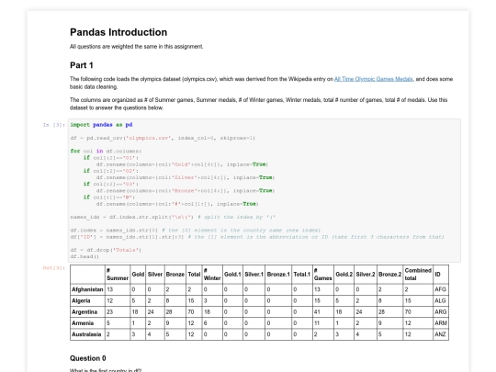
Task: Click the ANZ ID cell
Action: [441, 334]
